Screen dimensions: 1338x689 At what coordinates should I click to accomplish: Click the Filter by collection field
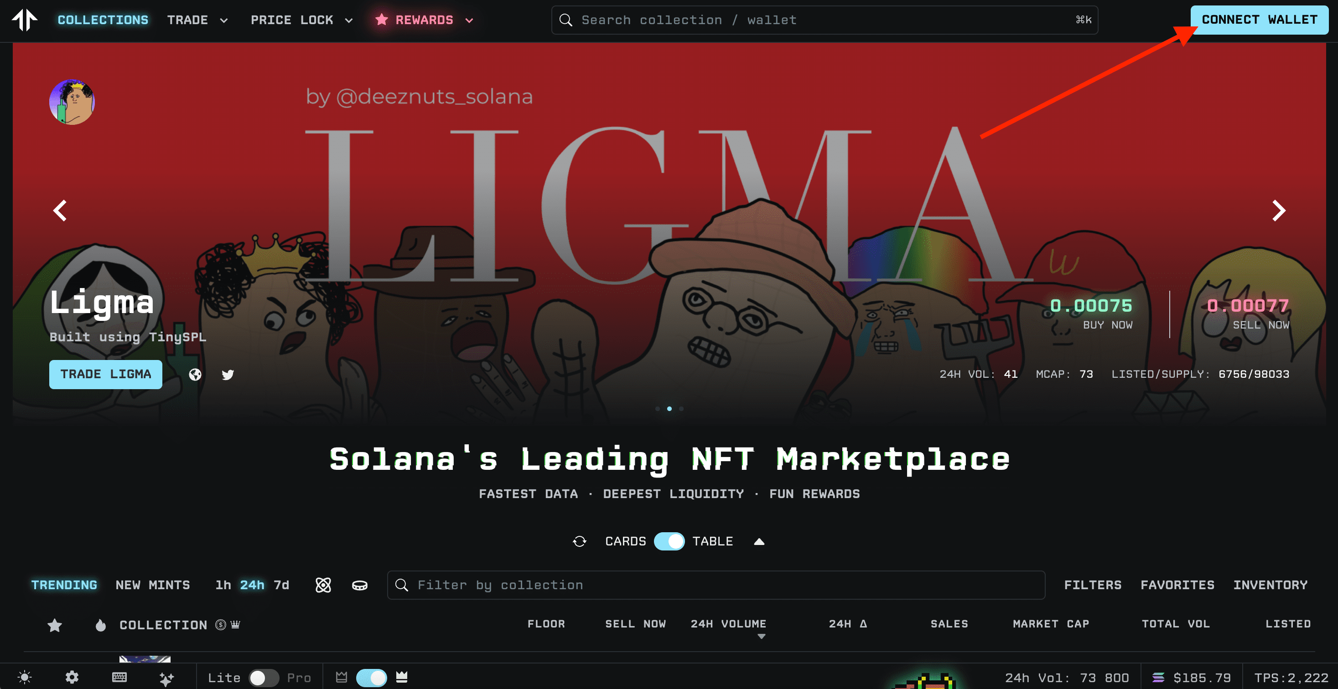click(x=716, y=585)
